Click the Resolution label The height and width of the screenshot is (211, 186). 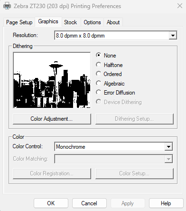point(25,35)
